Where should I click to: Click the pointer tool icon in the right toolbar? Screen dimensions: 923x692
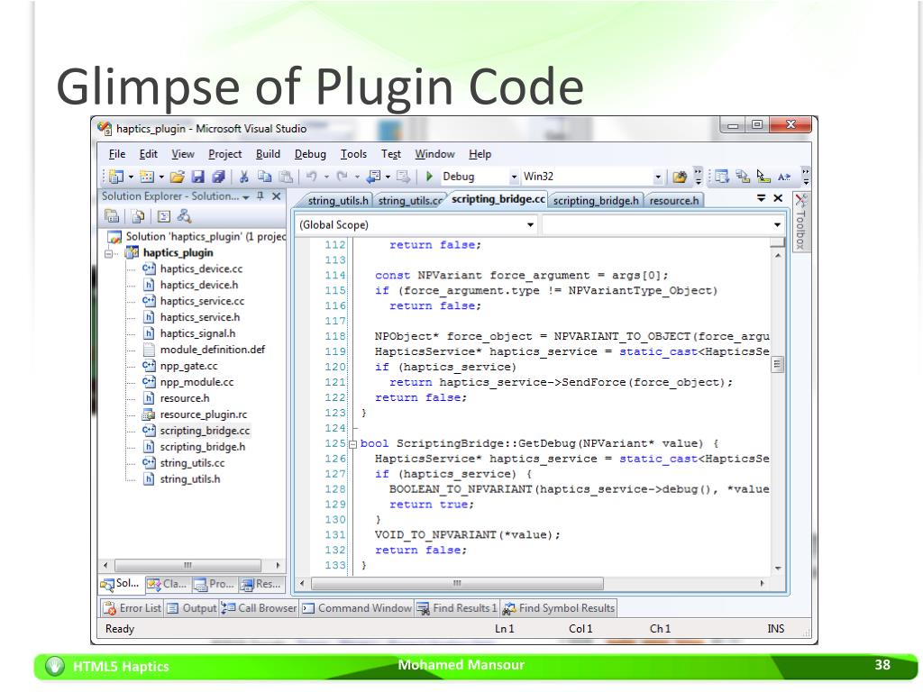pyautogui.click(x=763, y=177)
